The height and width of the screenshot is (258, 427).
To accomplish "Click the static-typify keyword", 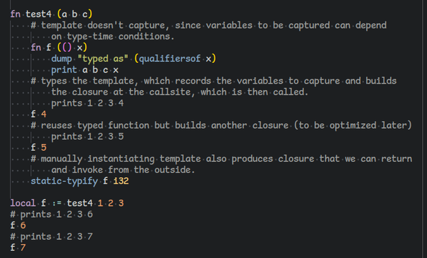I will click(x=64, y=181).
